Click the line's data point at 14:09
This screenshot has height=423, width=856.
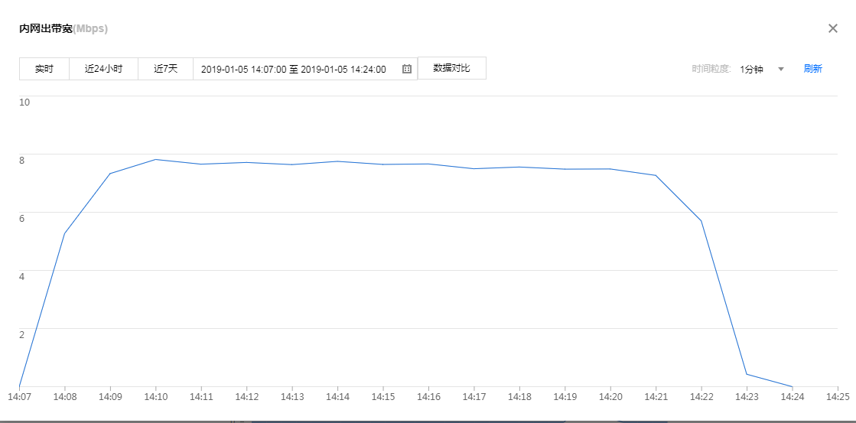coord(110,174)
